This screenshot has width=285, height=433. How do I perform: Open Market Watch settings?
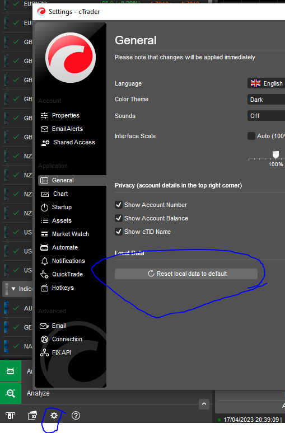[70, 234]
